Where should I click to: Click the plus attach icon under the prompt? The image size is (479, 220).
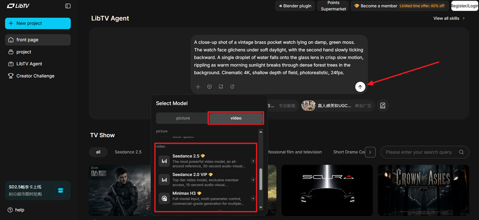tap(198, 87)
